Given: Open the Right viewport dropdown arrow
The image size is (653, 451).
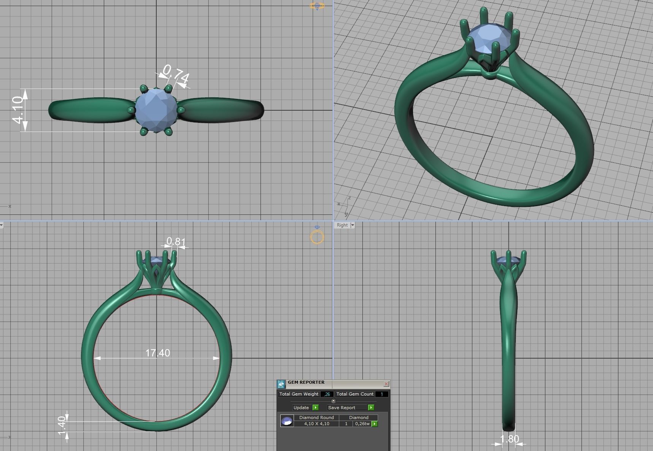Looking at the screenshot, I should (352, 225).
